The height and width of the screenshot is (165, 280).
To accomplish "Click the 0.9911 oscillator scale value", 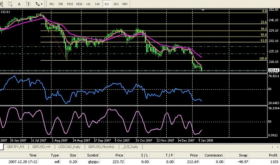I will 273,135.
